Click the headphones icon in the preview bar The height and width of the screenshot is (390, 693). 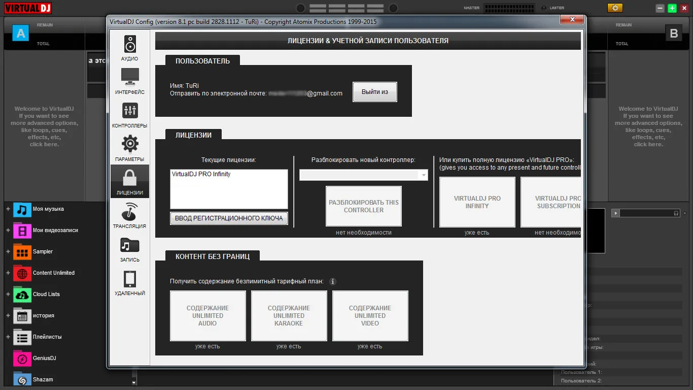click(676, 213)
